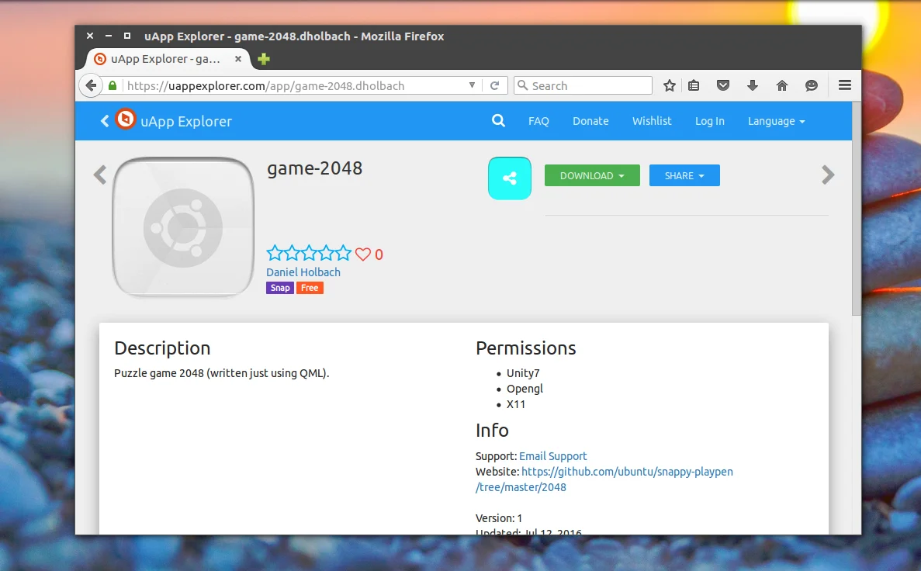This screenshot has height=571, width=921.
Task: Open the site search magnifier icon
Action: click(498, 121)
